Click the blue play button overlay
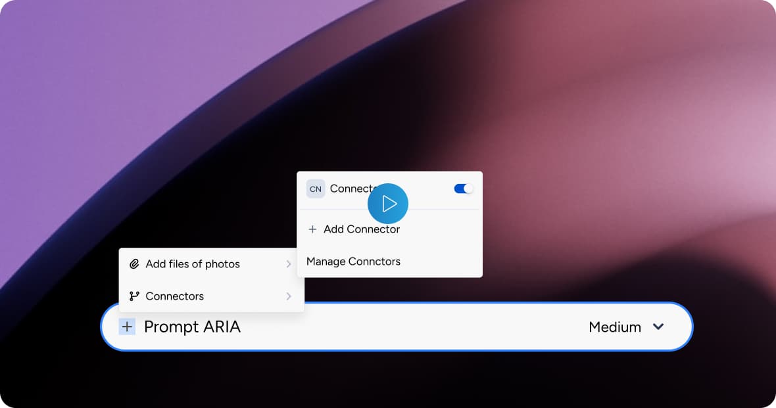This screenshot has height=408, width=776. point(388,204)
